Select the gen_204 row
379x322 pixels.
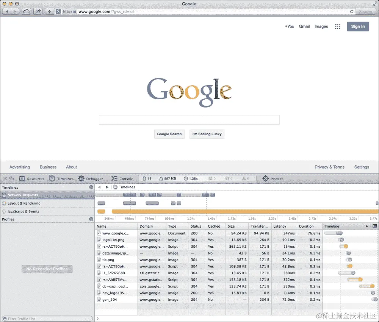click(x=237, y=300)
